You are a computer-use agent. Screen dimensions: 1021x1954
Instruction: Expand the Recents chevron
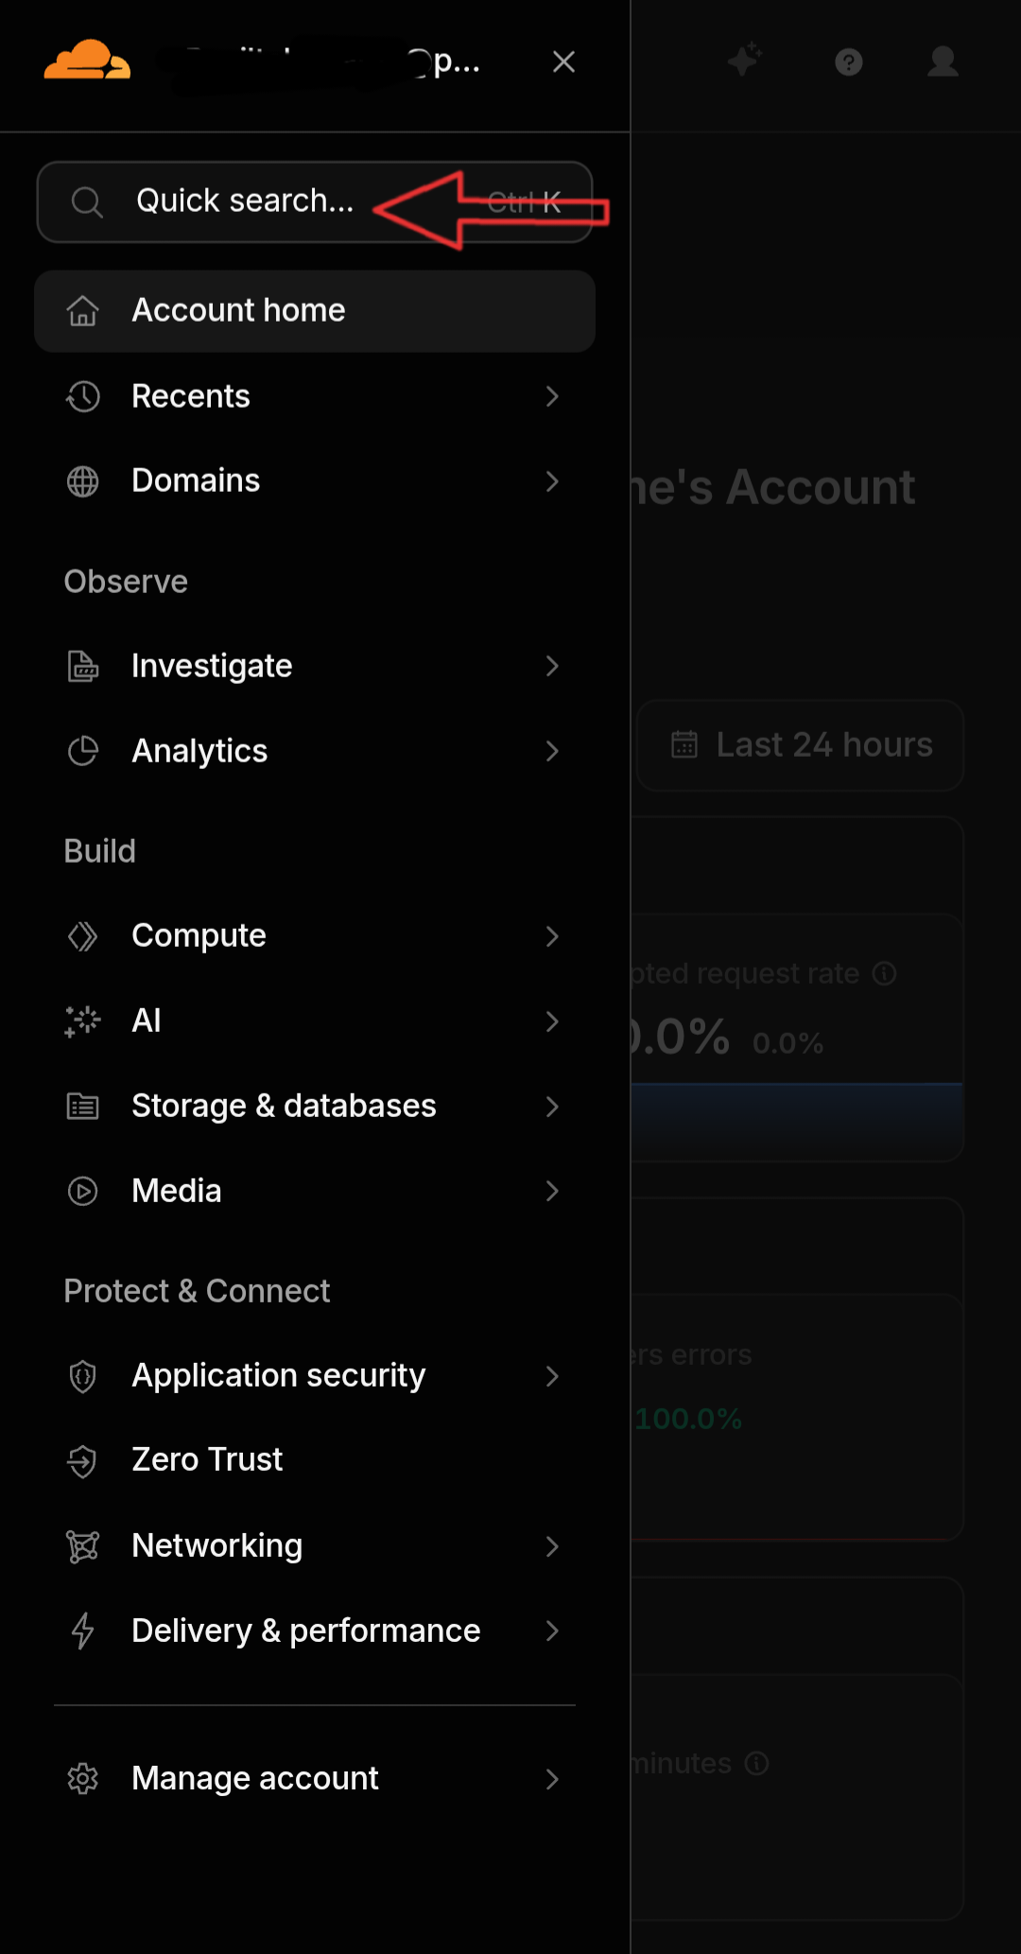553,396
